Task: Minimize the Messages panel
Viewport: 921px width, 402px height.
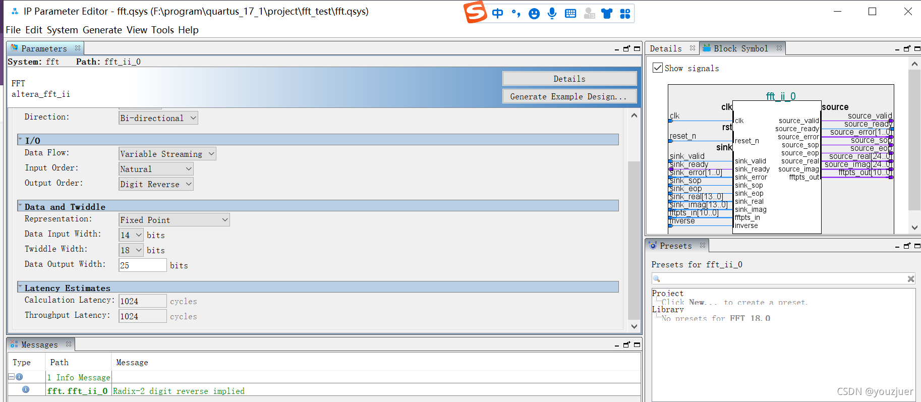Action: tap(617, 345)
